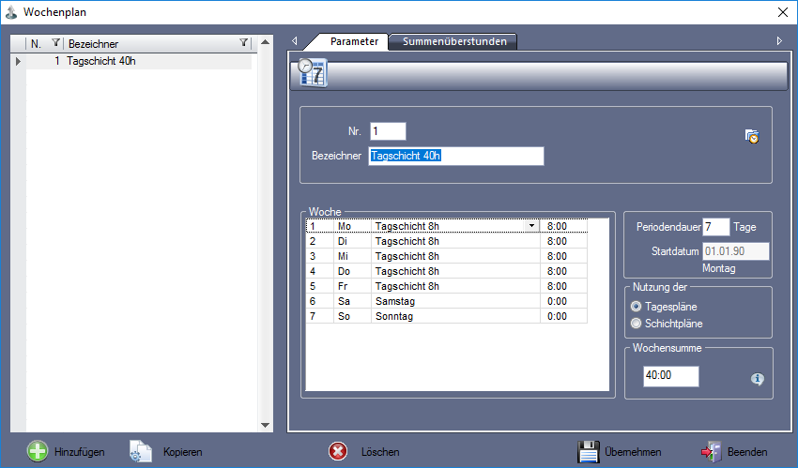This screenshot has height=468, width=798.
Task: Click the list scrollbar down arrow
Action: coord(265,425)
